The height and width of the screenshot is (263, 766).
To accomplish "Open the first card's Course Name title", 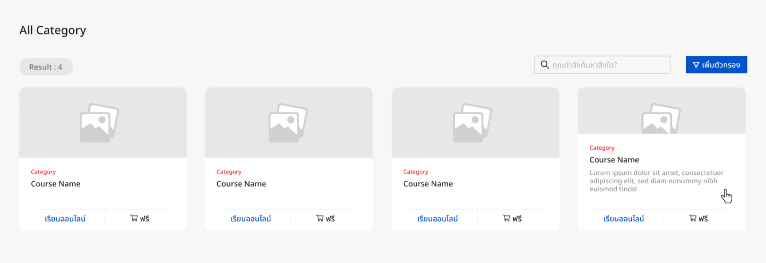I will 56,184.
